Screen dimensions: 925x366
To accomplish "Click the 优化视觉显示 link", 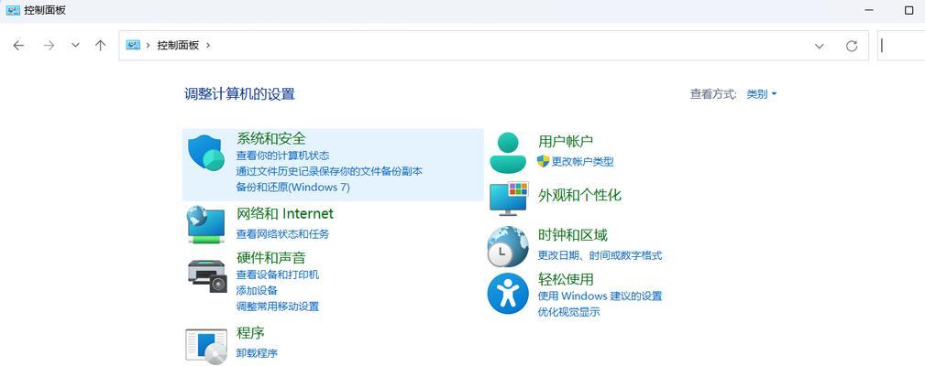I will (x=568, y=312).
